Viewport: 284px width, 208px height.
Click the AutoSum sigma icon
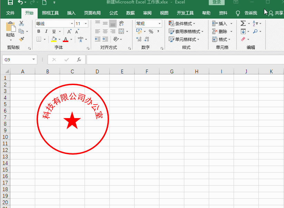[x=243, y=23]
